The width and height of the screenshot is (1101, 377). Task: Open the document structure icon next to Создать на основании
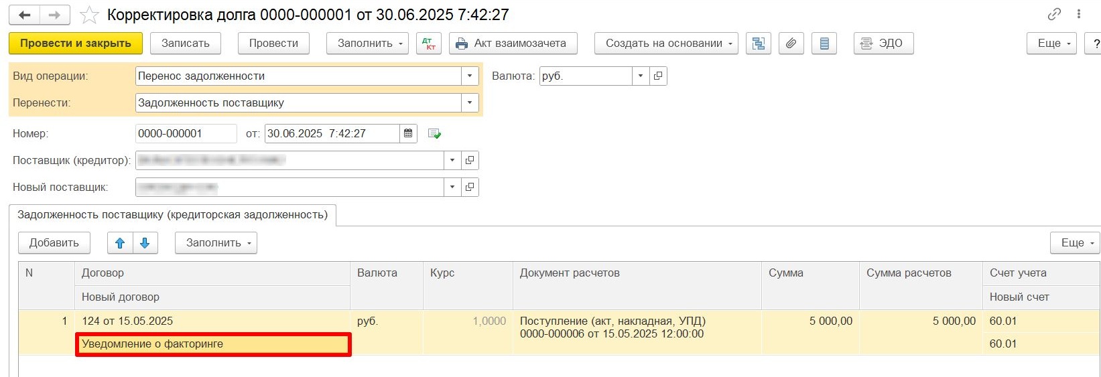(x=759, y=44)
